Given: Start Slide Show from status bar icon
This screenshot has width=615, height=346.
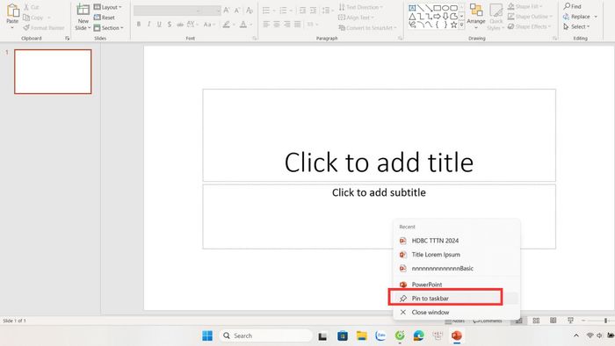Looking at the screenshot, I should (x=571, y=321).
